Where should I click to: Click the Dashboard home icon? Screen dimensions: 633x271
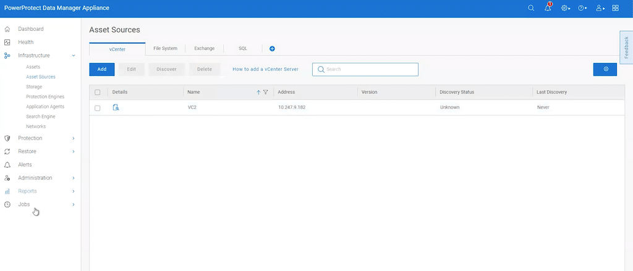pos(7,29)
